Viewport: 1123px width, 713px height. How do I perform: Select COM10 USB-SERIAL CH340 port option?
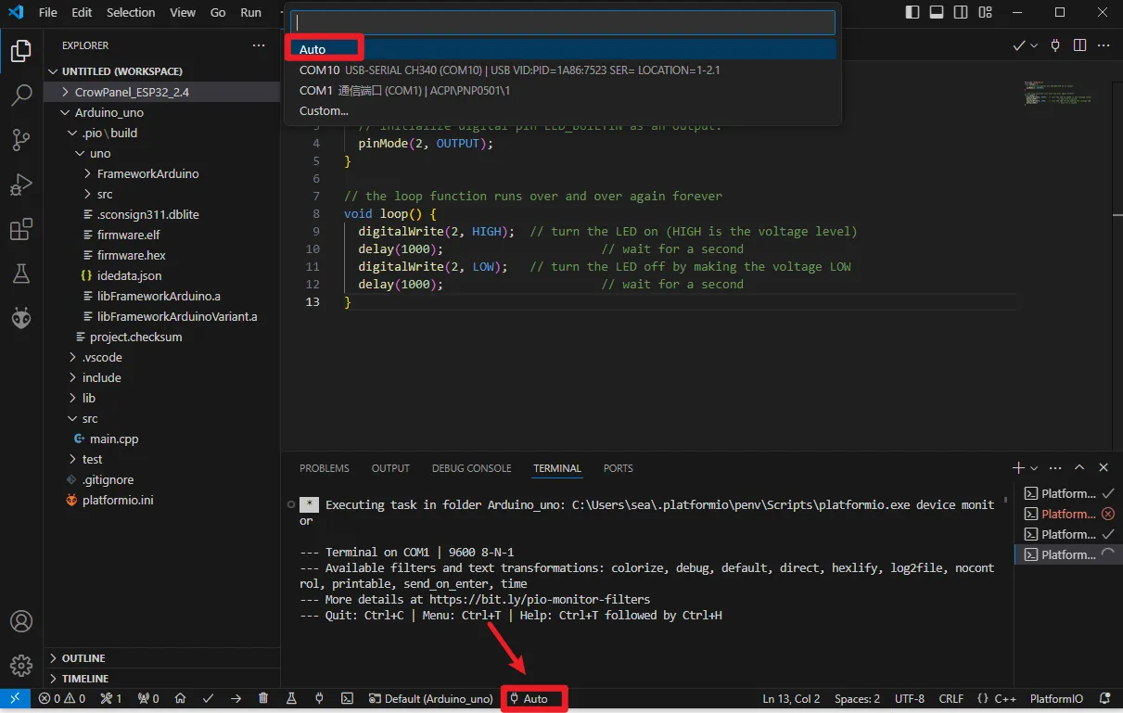click(508, 70)
